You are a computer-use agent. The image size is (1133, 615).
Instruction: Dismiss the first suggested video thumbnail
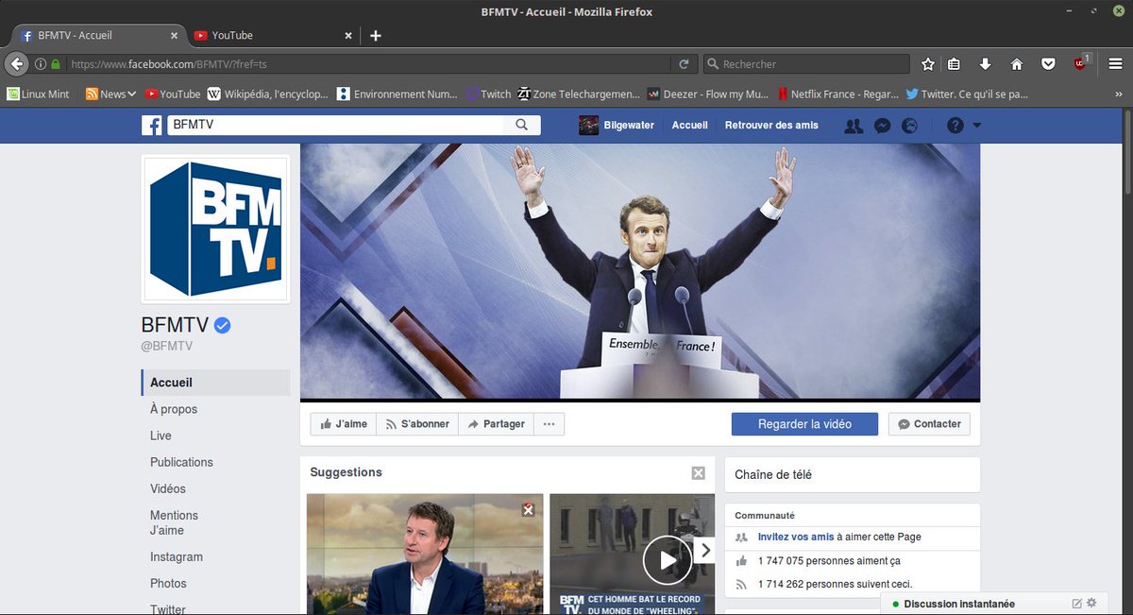point(529,510)
